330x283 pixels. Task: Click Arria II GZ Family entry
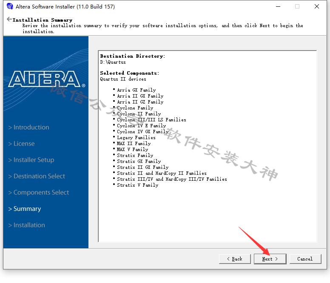coord(140,102)
